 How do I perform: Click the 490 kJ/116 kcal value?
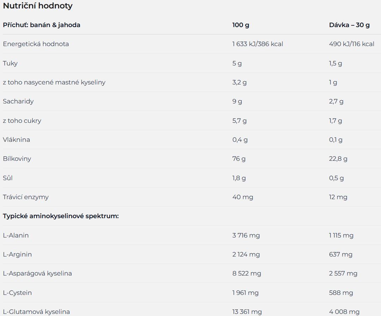pyautogui.click(x=351, y=44)
